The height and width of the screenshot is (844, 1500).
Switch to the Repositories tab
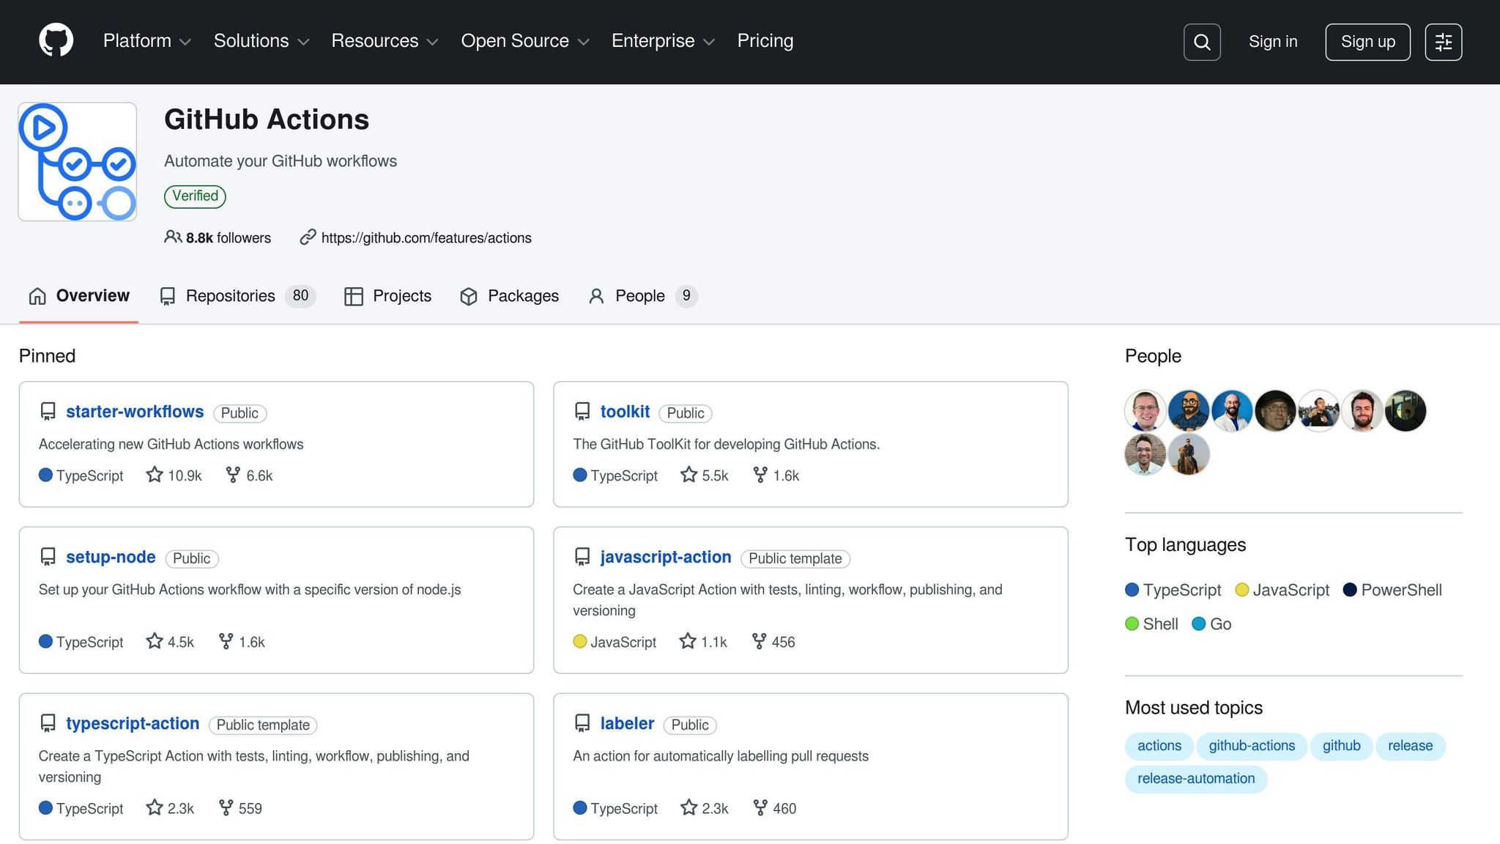[230, 296]
